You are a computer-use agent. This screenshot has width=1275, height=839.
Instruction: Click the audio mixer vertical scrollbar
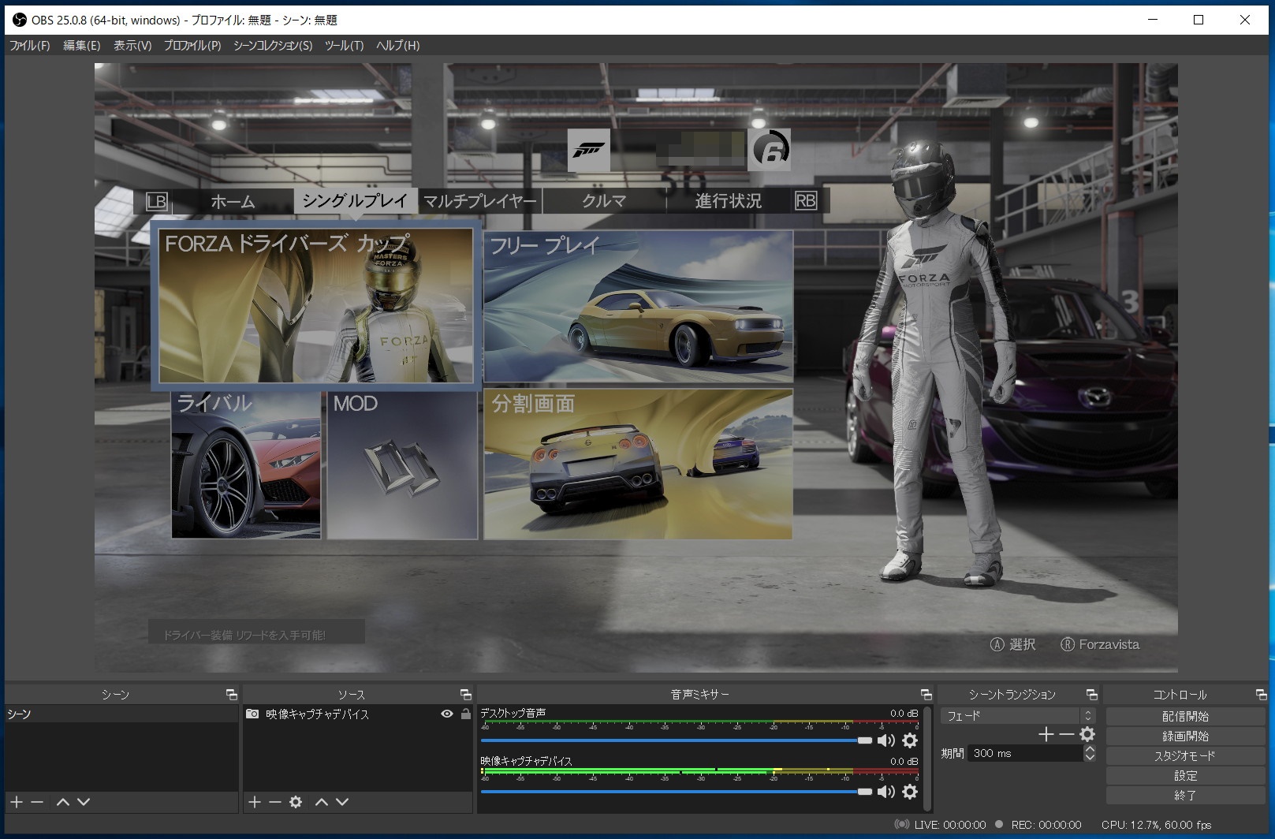click(x=927, y=757)
